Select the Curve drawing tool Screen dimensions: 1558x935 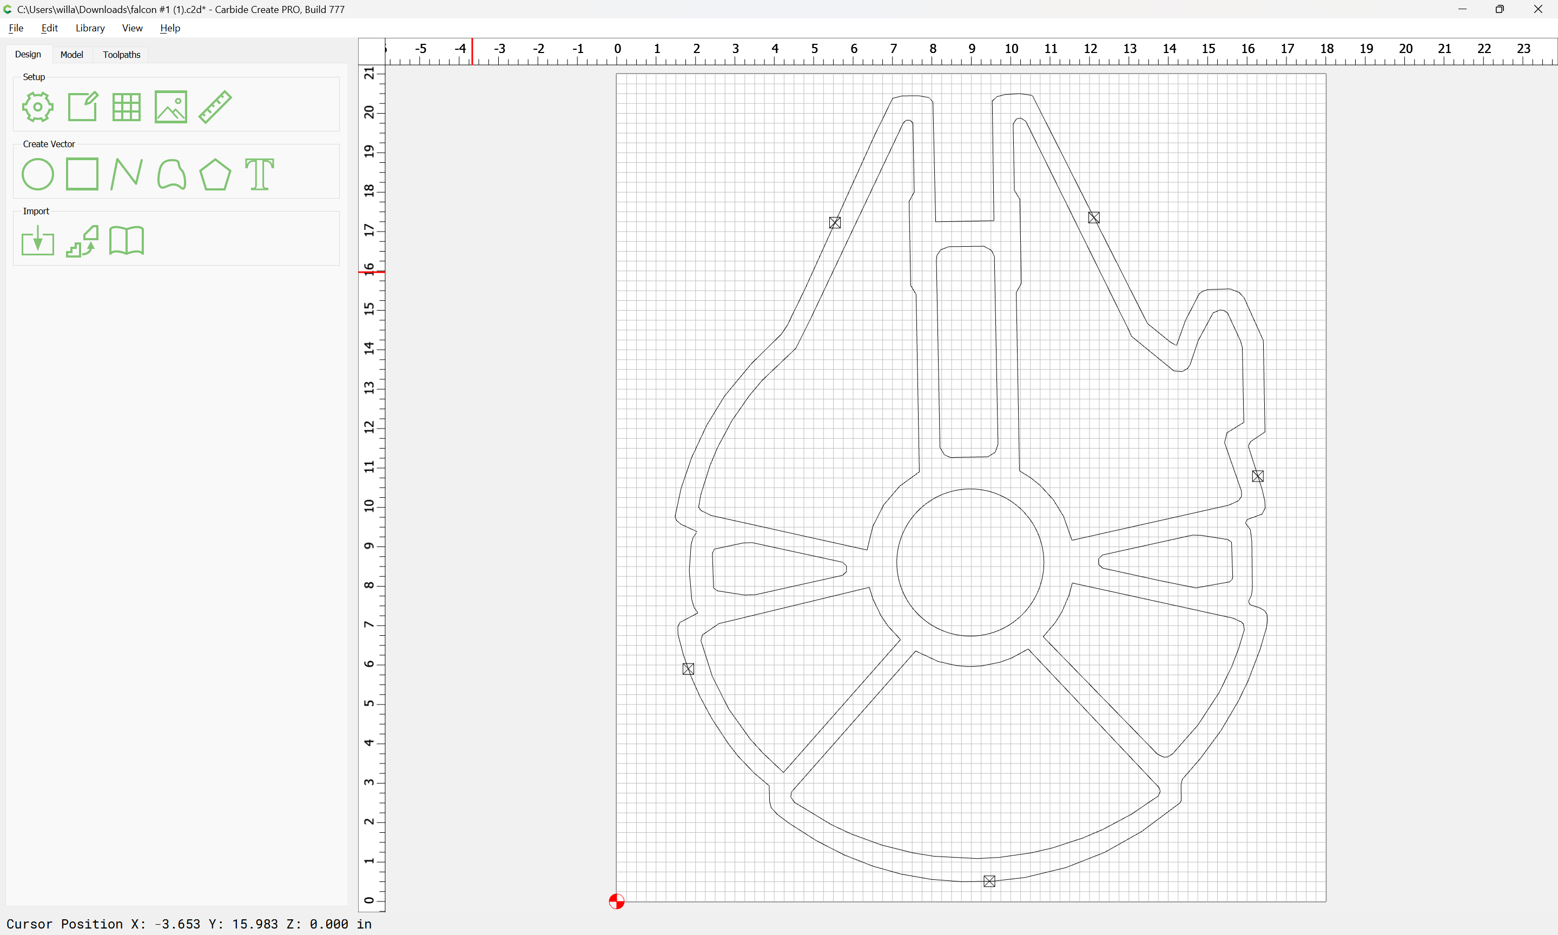tap(171, 174)
